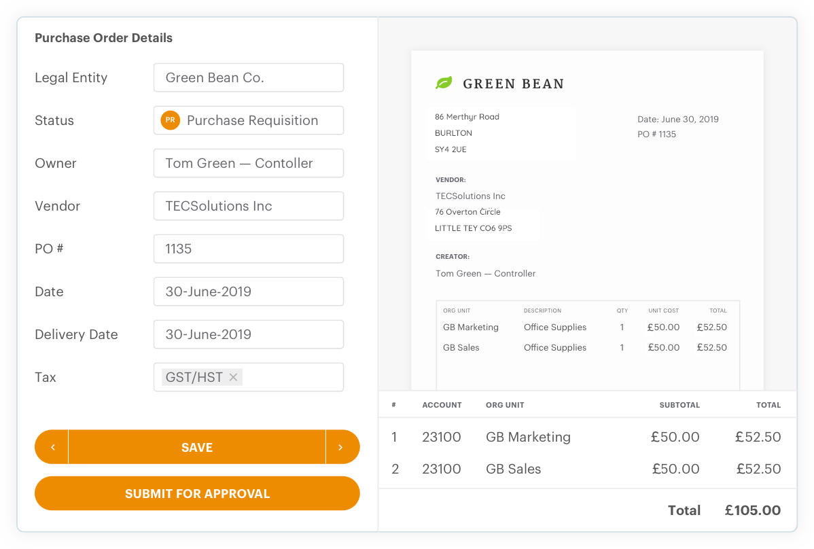
Task: Click the PO # field containing 1135
Action: pyautogui.click(x=248, y=249)
